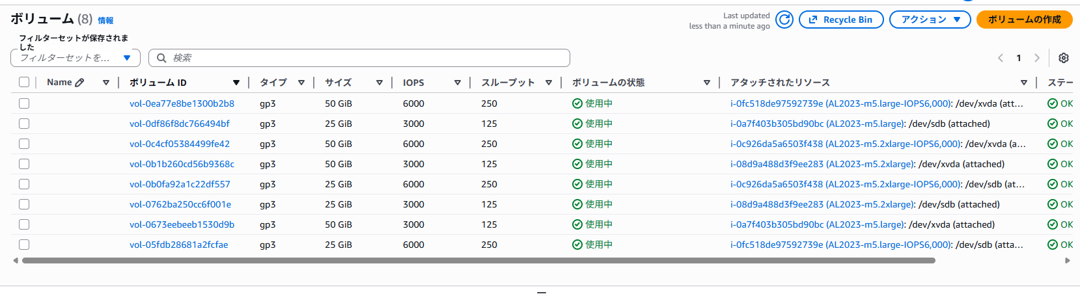Image resolution: width=1080 pixels, height=294 pixels.
Task: Click the edit pencil icon beside Name
Action: [80, 83]
